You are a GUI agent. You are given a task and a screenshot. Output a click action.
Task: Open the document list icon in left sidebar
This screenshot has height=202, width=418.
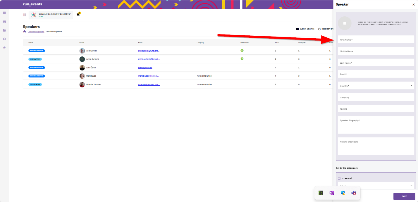pyautogui.click(x=4, y=39)
